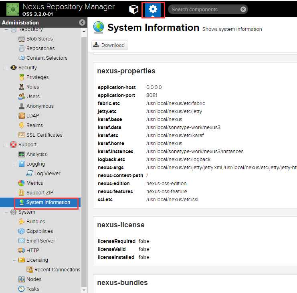
Task: Click the nexus-properties section heading
Action: (x=126, y=71)
